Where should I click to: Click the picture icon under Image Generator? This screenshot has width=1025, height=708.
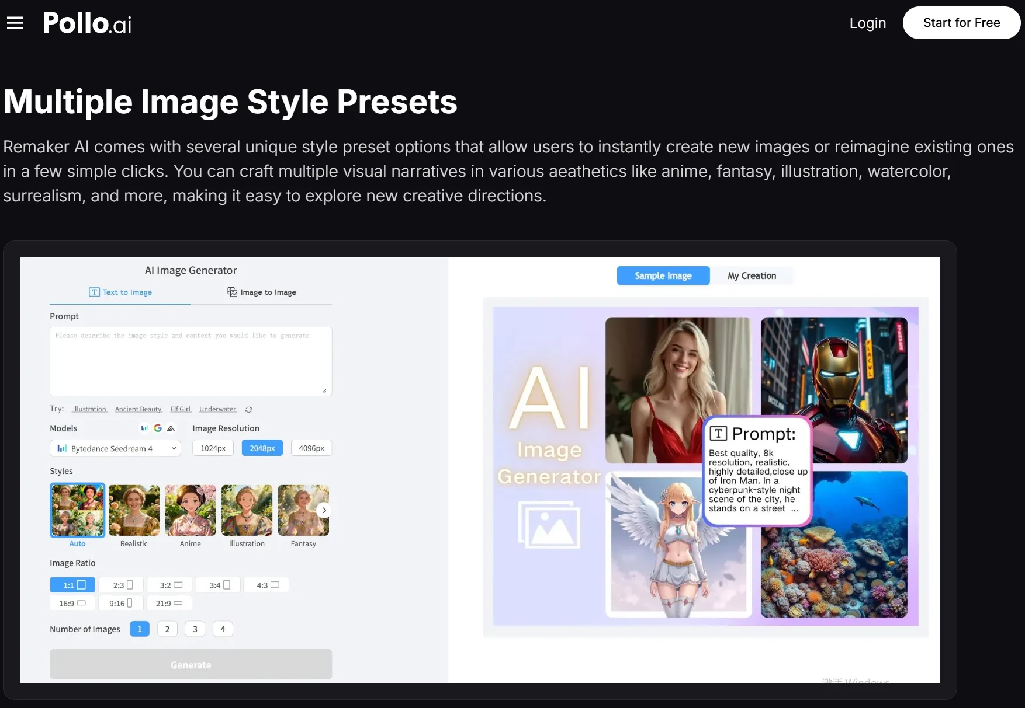click(x=549, y=525)
